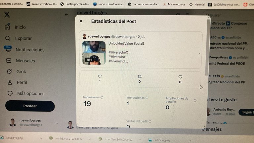Screen dimensions: 254x143
Task: Expand edificio.jpeg download options chevron
Action: [190, 140]
